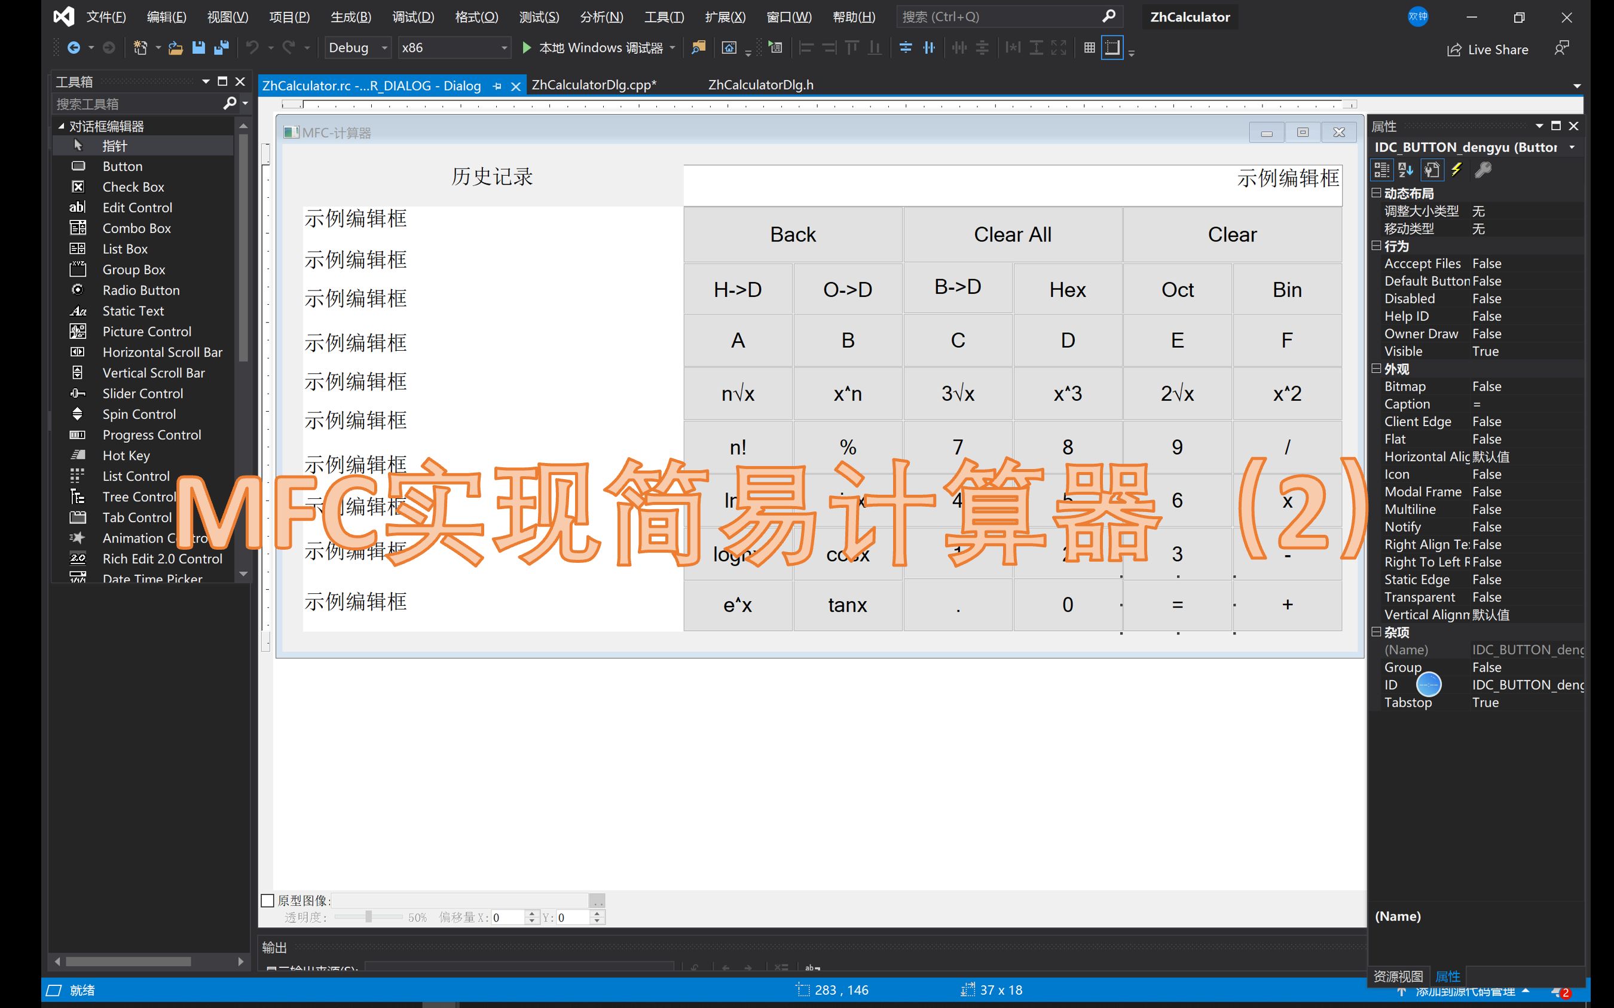Select the Back button in dialog

pyautogui.click(x=793, y=235)
